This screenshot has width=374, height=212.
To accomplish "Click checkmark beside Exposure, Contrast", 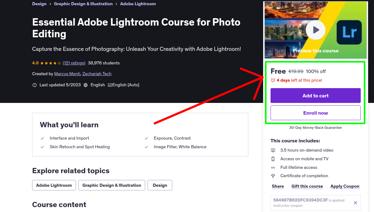I will 146,138.
